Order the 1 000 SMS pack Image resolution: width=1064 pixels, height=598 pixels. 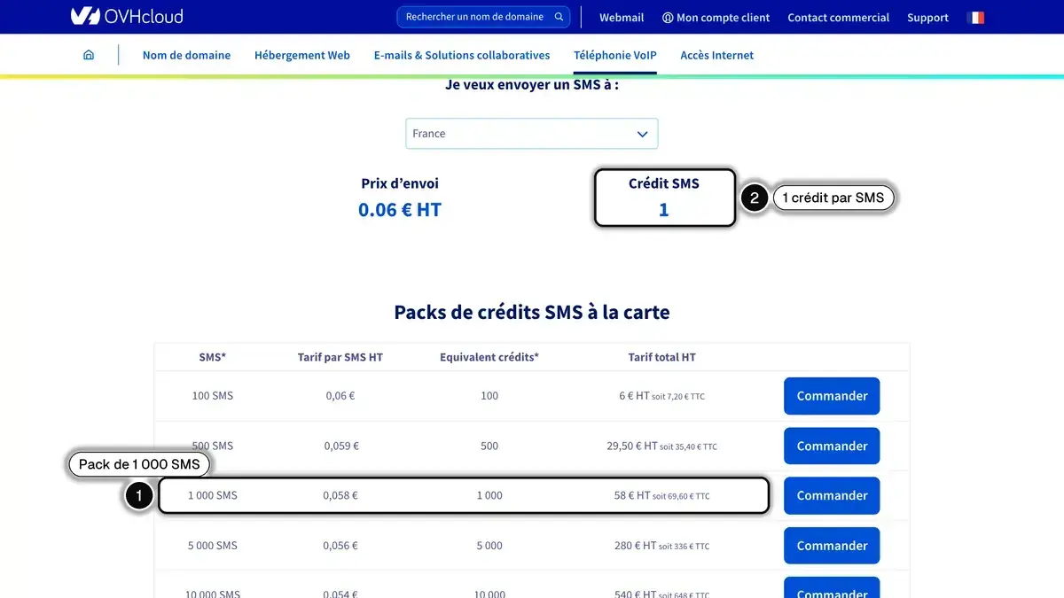click(x=832, y=495)
